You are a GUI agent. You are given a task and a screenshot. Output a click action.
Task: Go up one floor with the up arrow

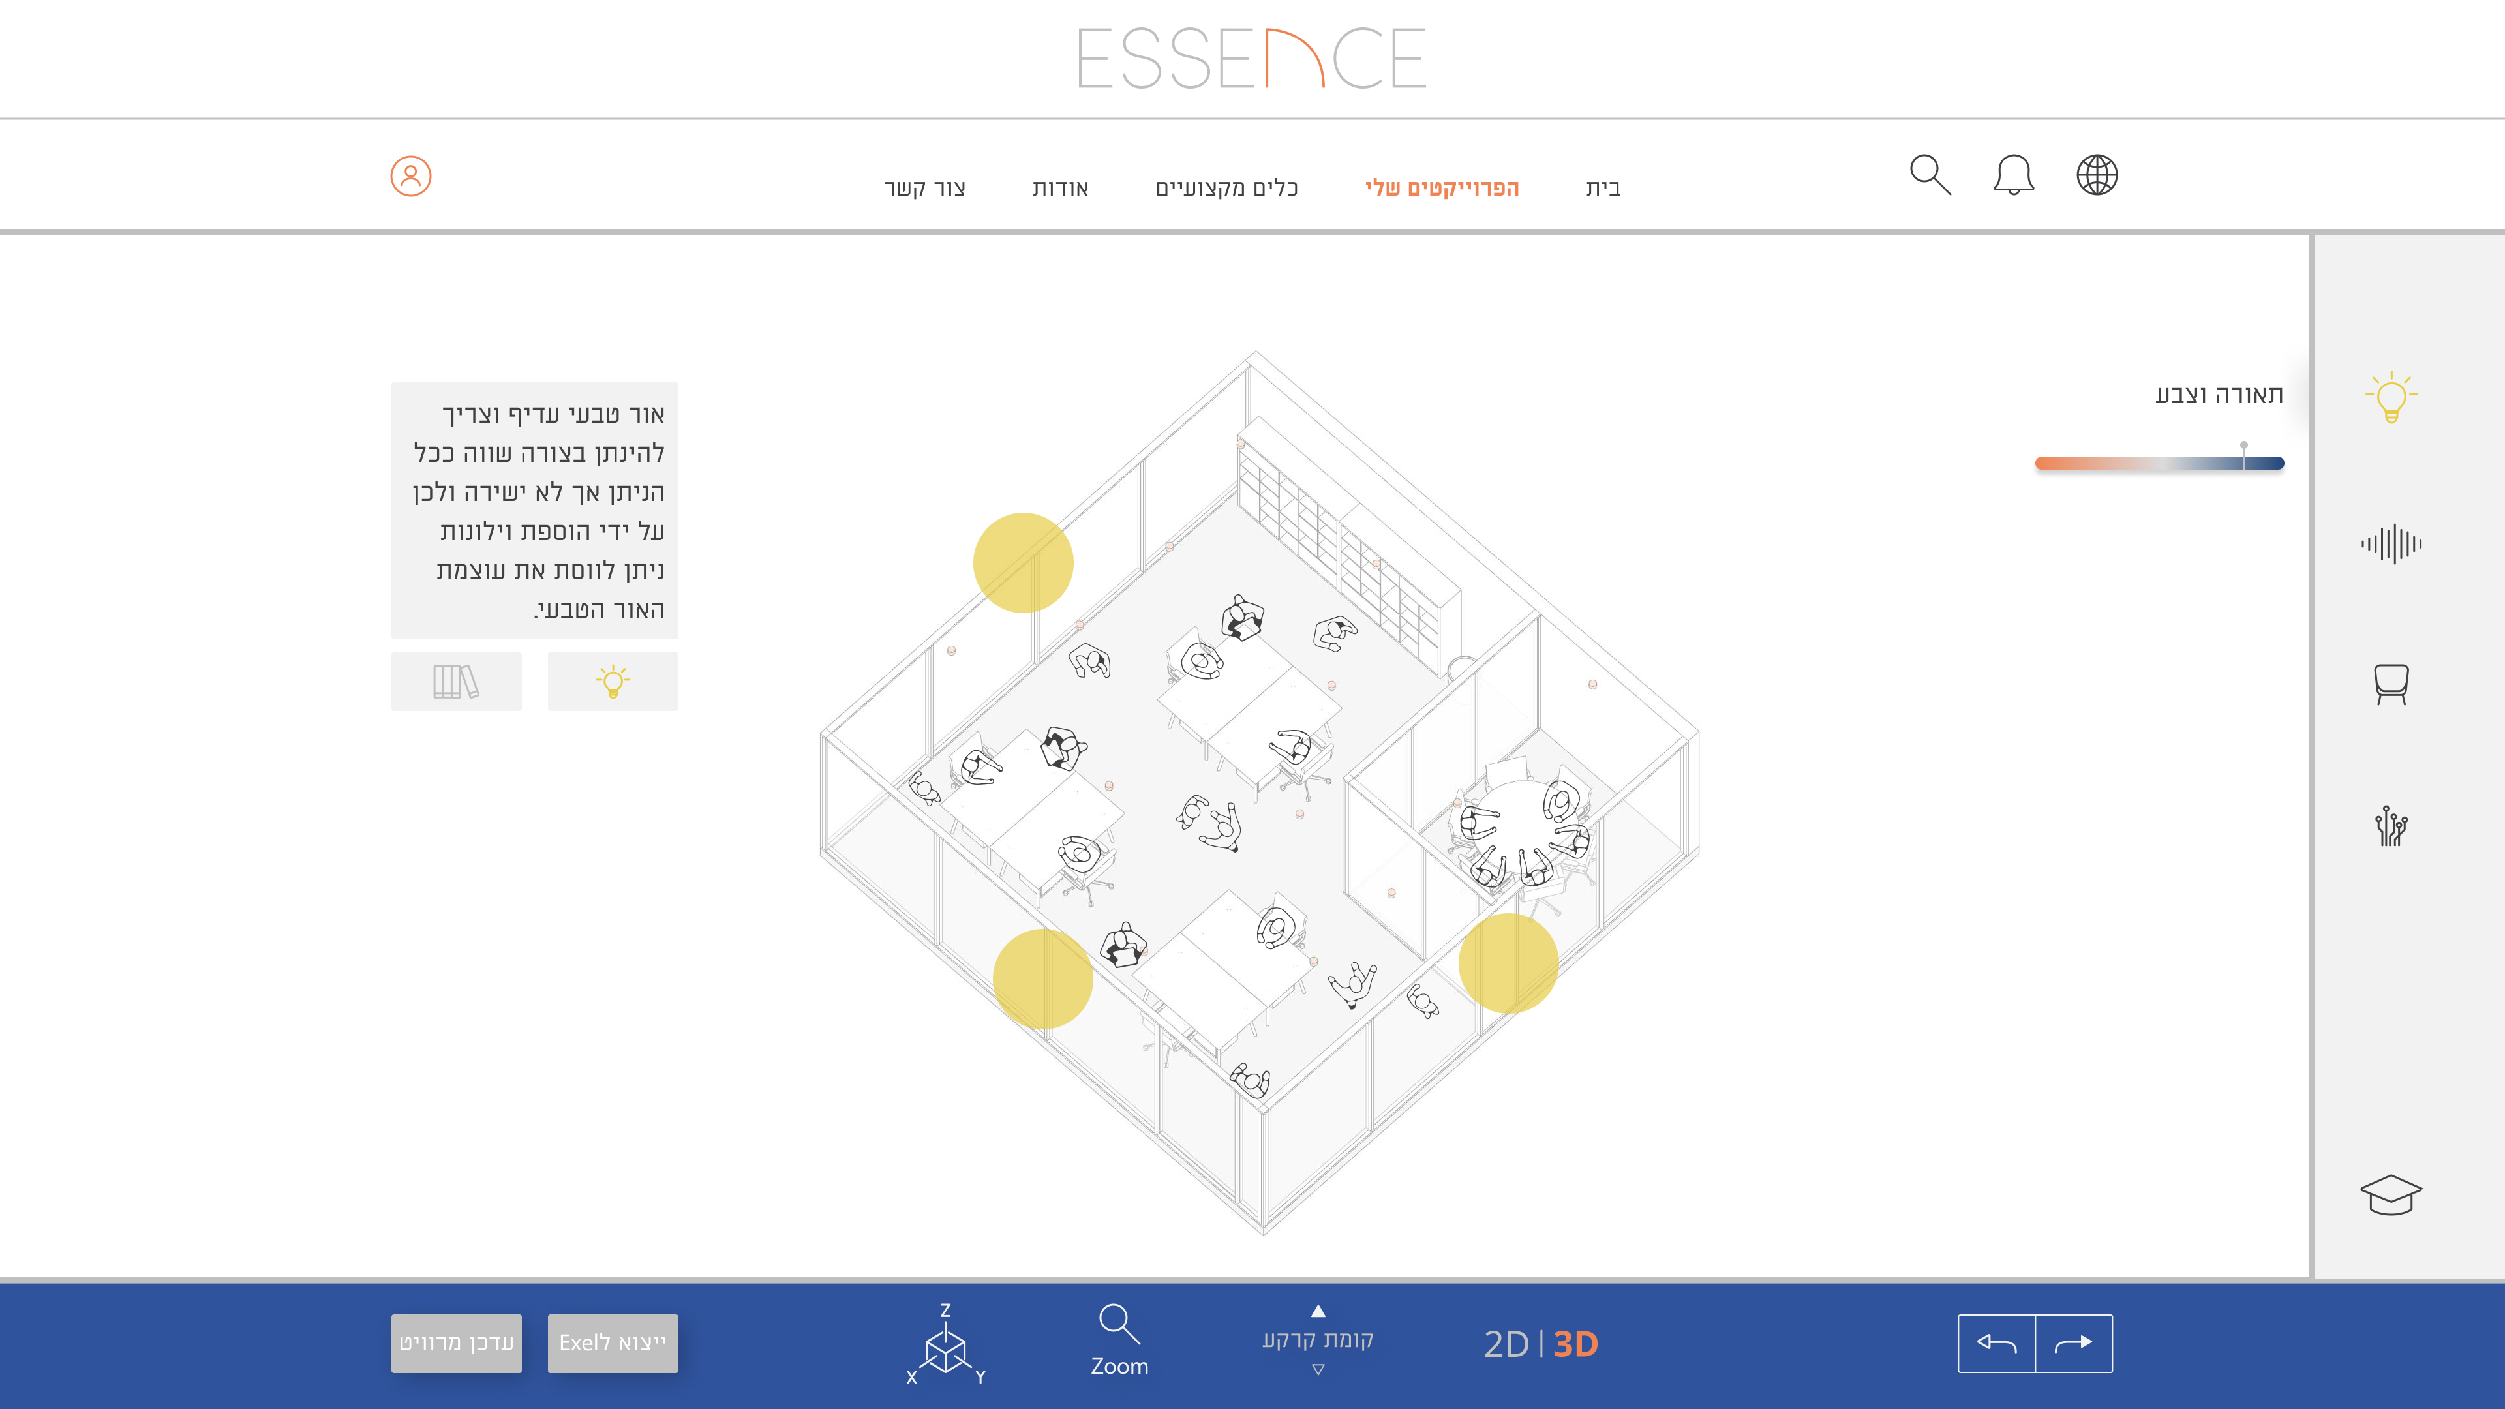[1318, 1311]
